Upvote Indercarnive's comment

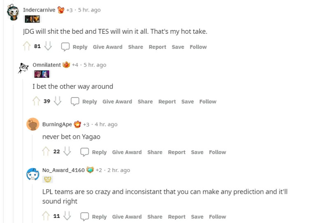[x=27, y=46]
